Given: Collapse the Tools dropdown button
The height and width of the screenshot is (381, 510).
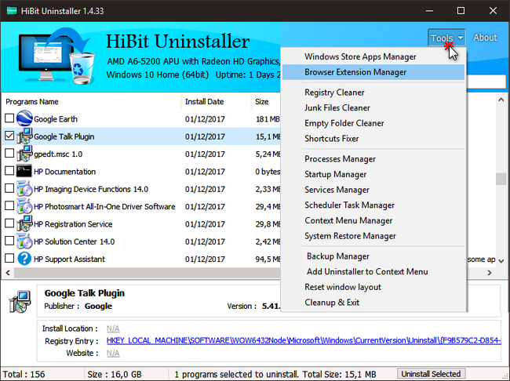Looking at the screenshot, I should pyautogui.click(x=447, y=38).
